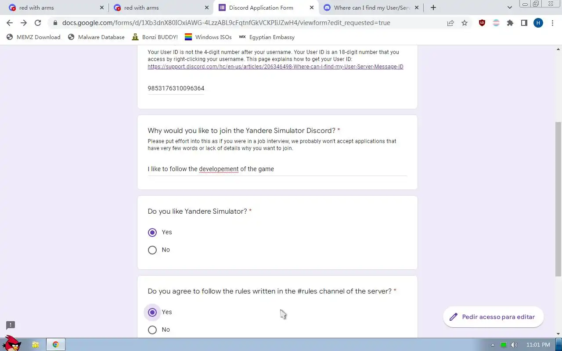Open Egyptian Embassy bookmark
The height and width of the screenshot is (351, 562).
(267, 37)
